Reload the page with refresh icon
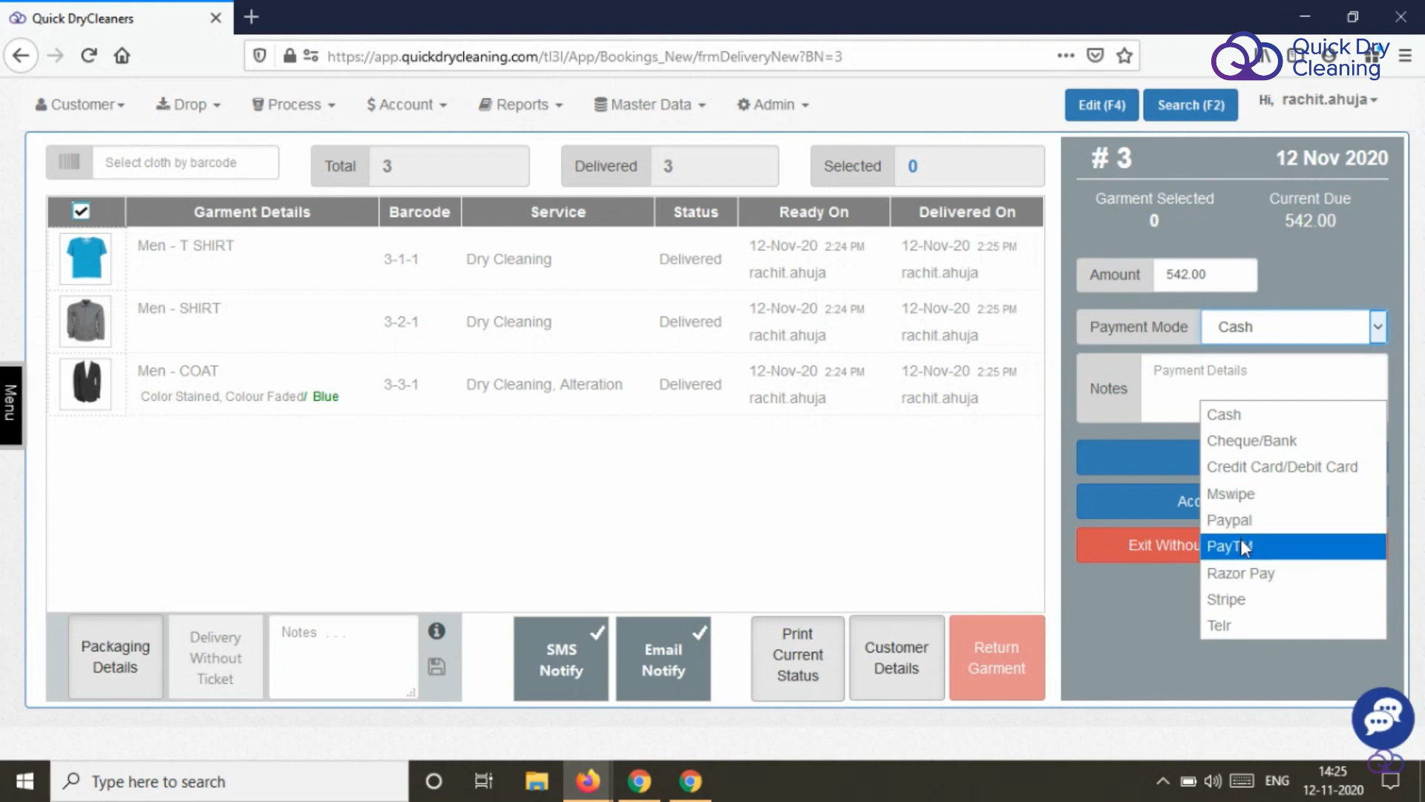Image resolution: width=1425 pixels, height=802 pixels. tap(89, 56)
